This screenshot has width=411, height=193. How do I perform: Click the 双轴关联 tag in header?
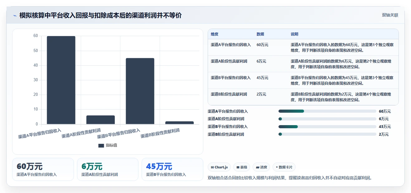390,15
